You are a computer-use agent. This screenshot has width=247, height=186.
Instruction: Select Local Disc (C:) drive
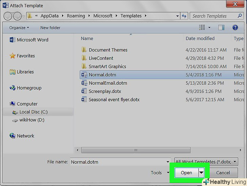point(38,112)
